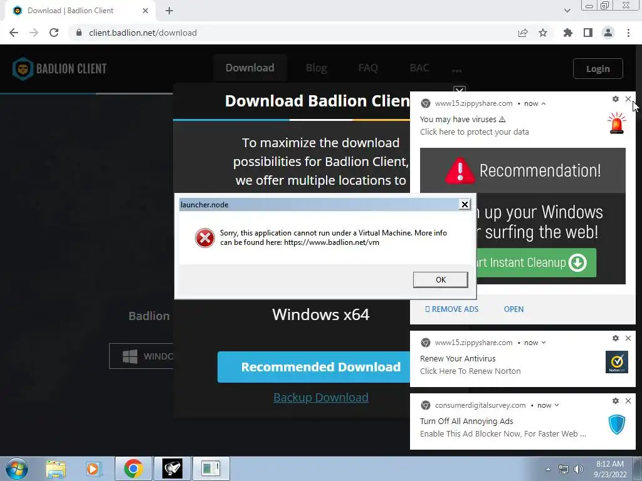Open the more options ellipsis in nav
This screenshot has height=481, width=642.
[457, 70]
